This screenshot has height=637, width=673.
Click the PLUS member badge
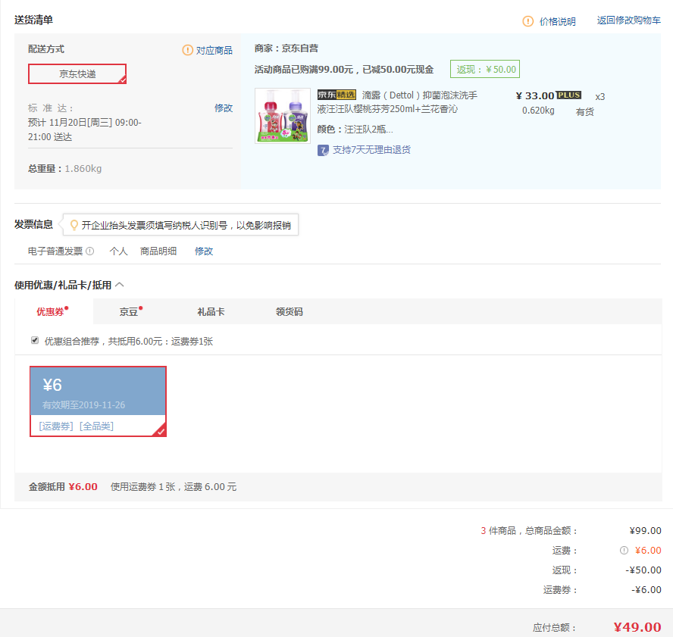pos(568,95)
